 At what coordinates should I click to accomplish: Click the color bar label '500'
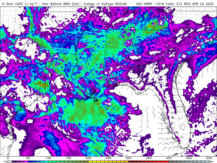pyautogui.click(x=209, y=158)
